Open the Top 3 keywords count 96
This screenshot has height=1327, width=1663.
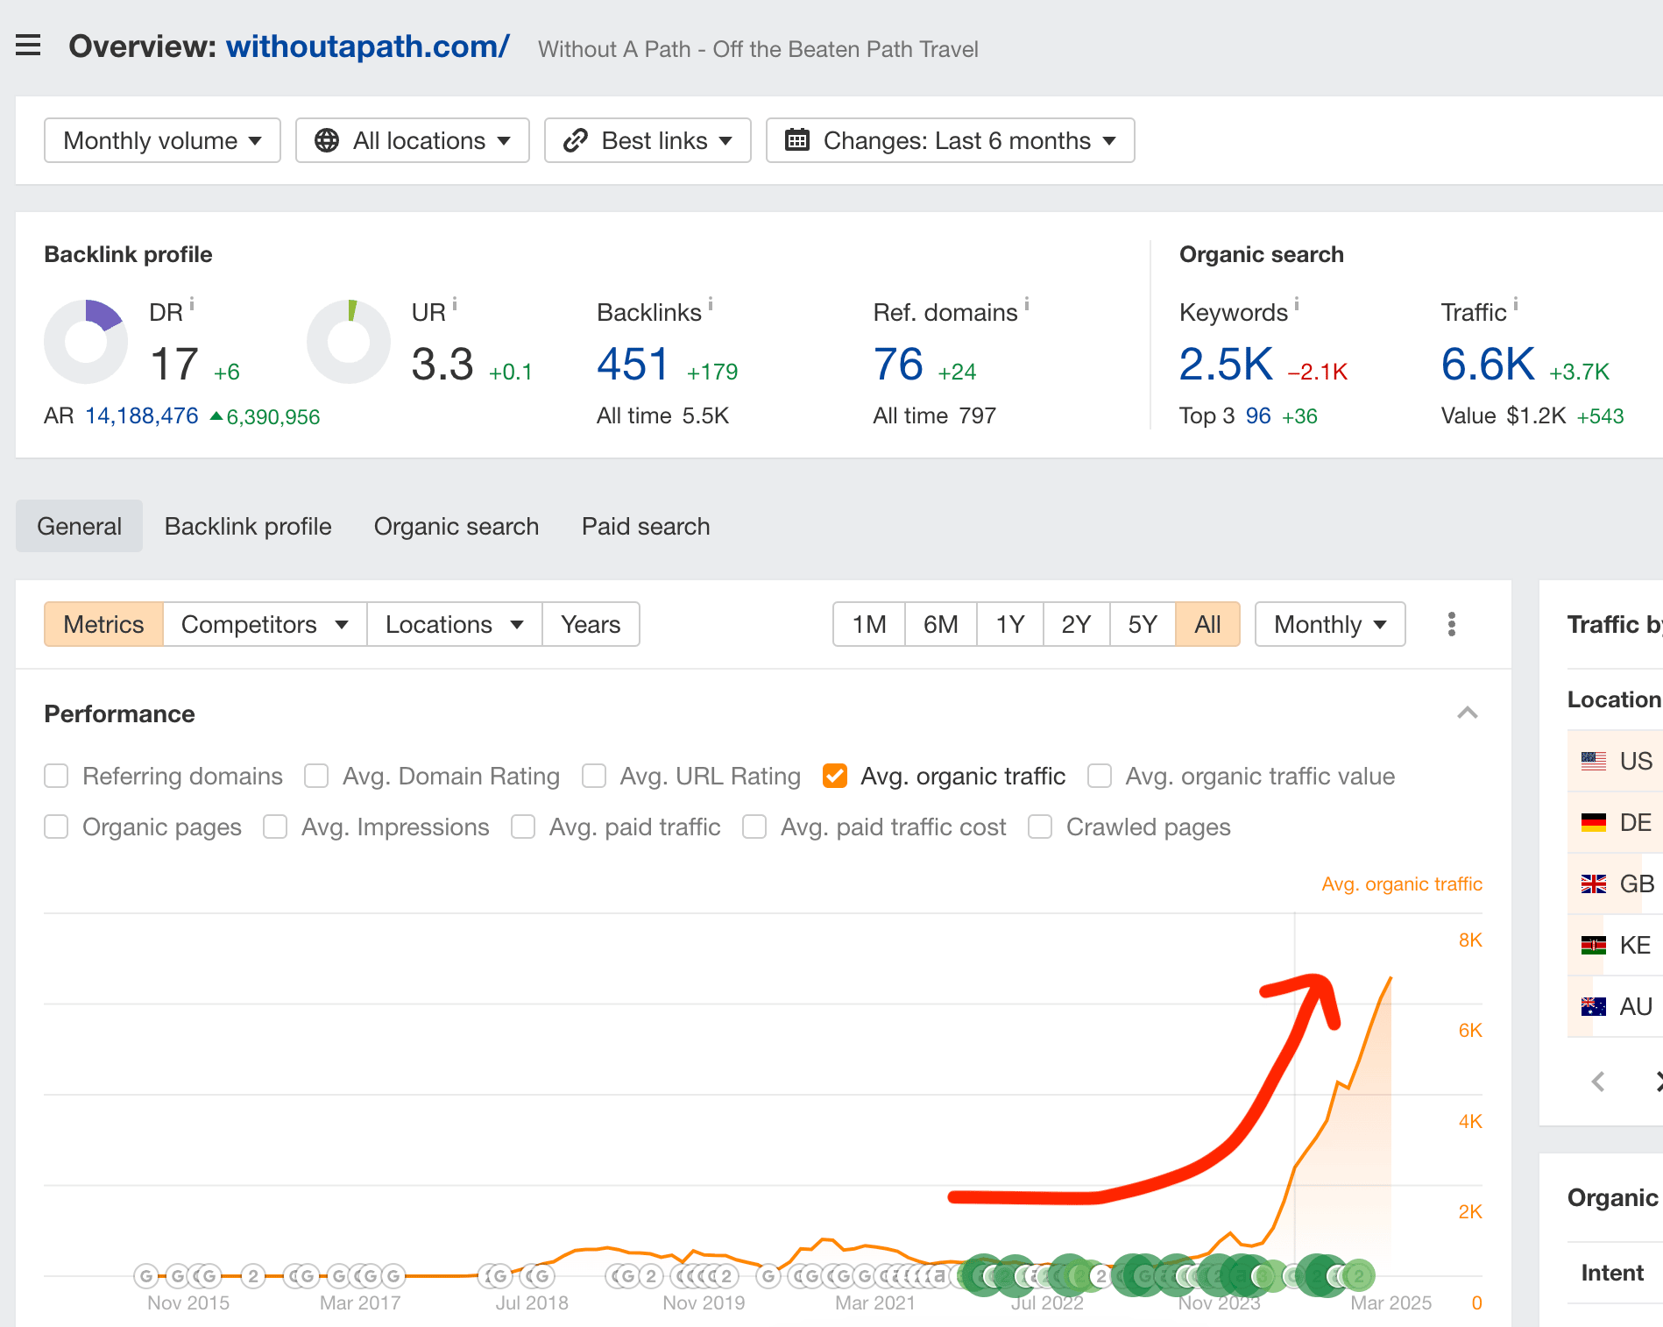(1258, 415)
